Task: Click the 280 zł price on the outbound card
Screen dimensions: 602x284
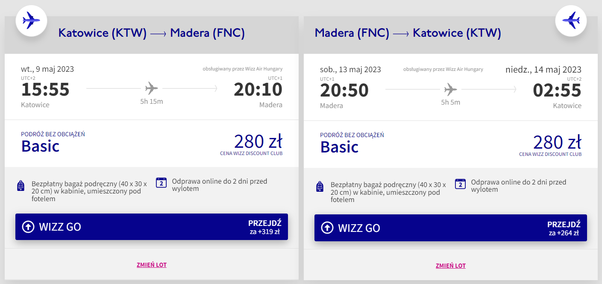Action: point(258,142)
